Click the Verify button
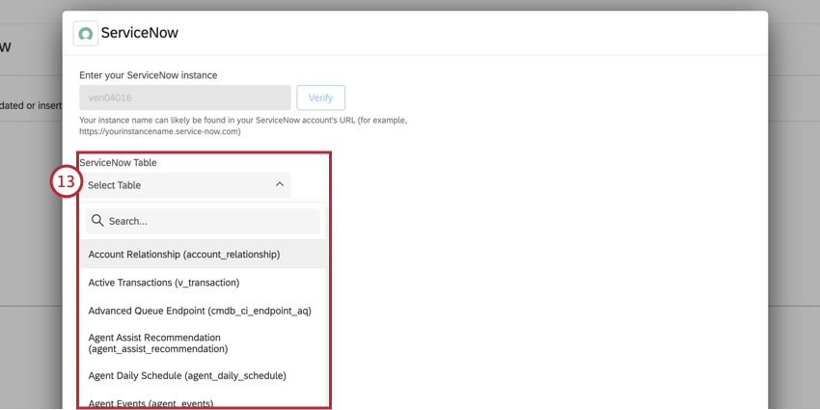The width and height of the screenshot is (820, 410). pos(320,97)
